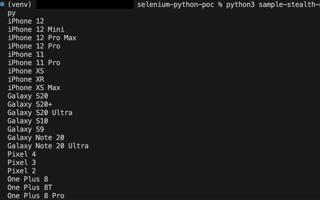Click the iPhone 12 Mini output line
320x200 pixels.
(36, 30)
